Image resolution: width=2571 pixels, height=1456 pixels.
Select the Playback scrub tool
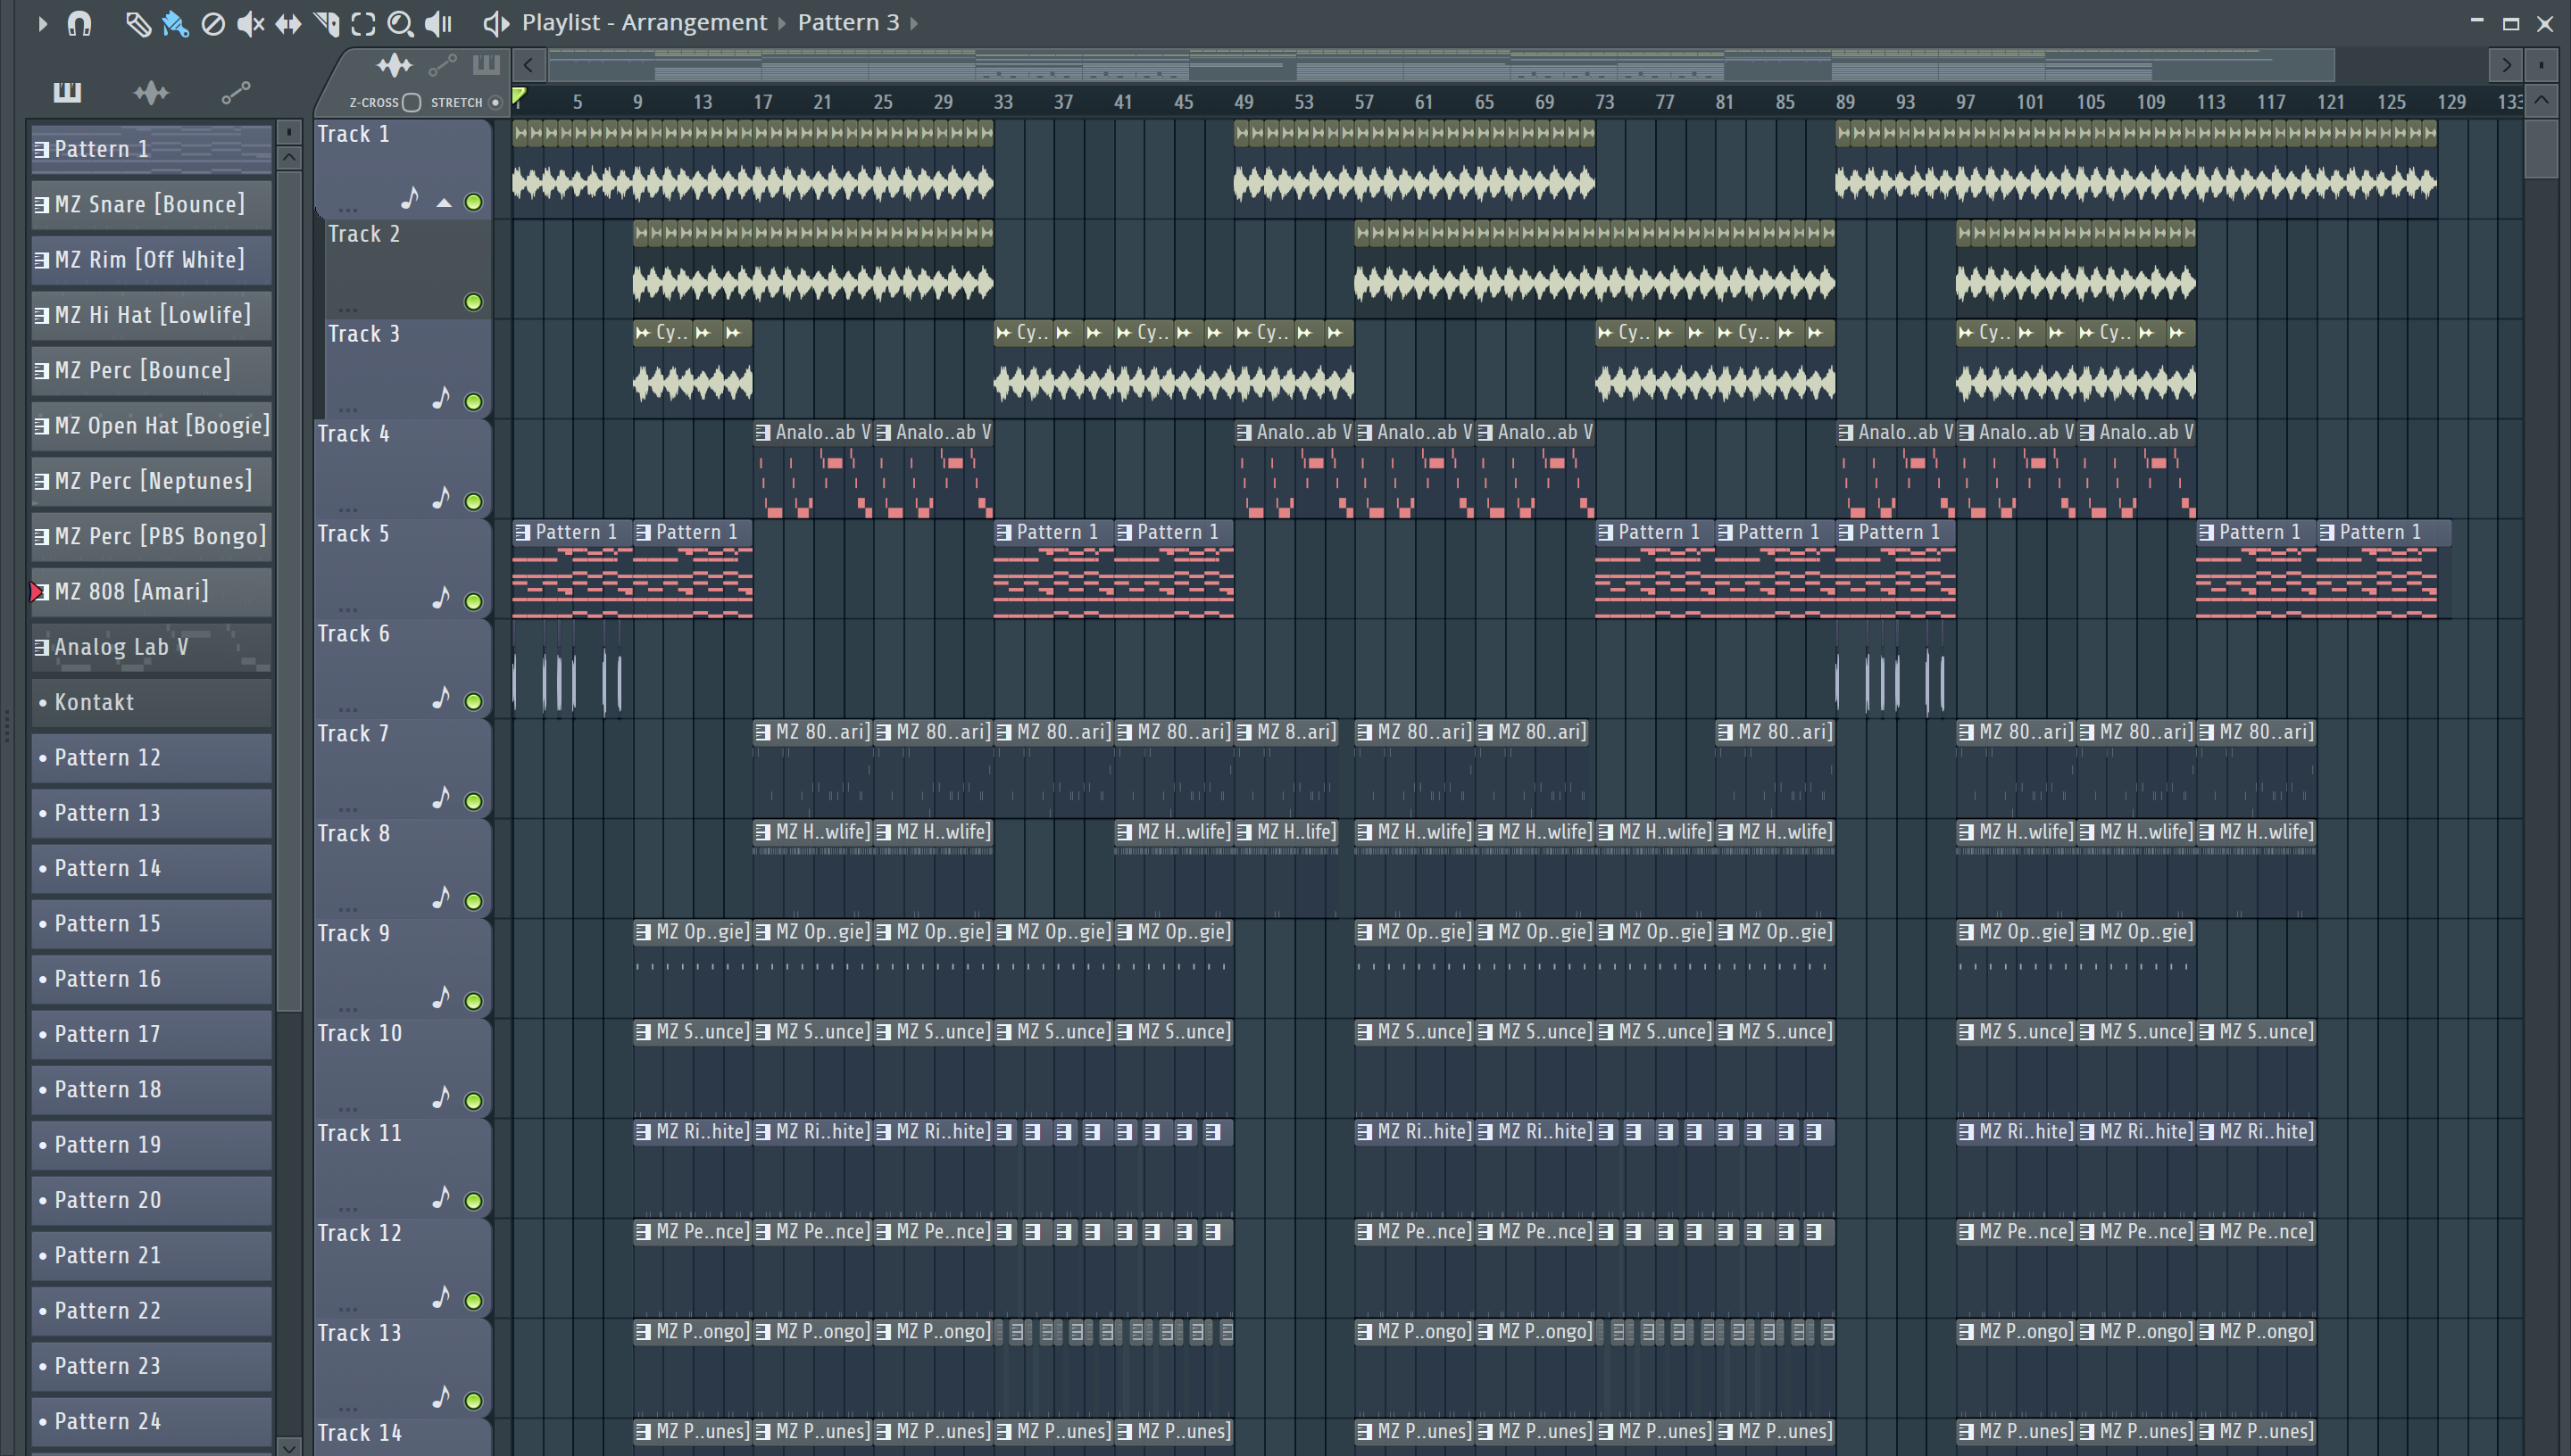[x=438, y=23]
